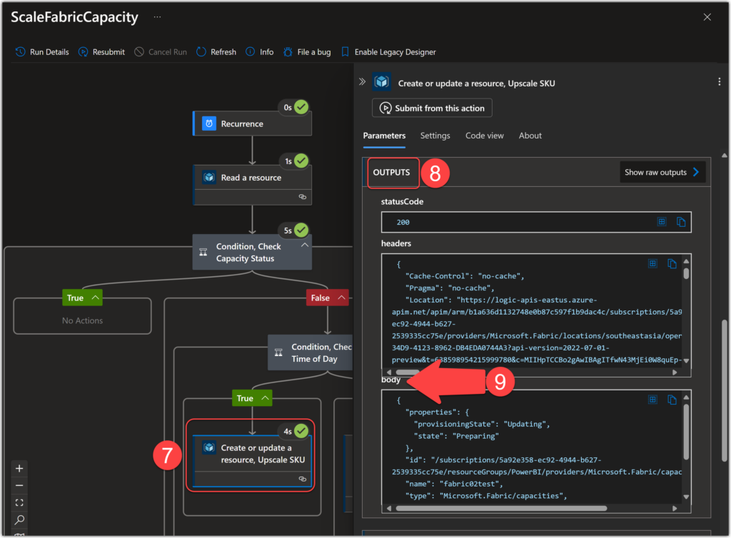Image resolution: width=731 pixels, height=538 pixels.
Task: Collapse the Condition, Check Capacity Status node
Action: [x=304, y=245]
